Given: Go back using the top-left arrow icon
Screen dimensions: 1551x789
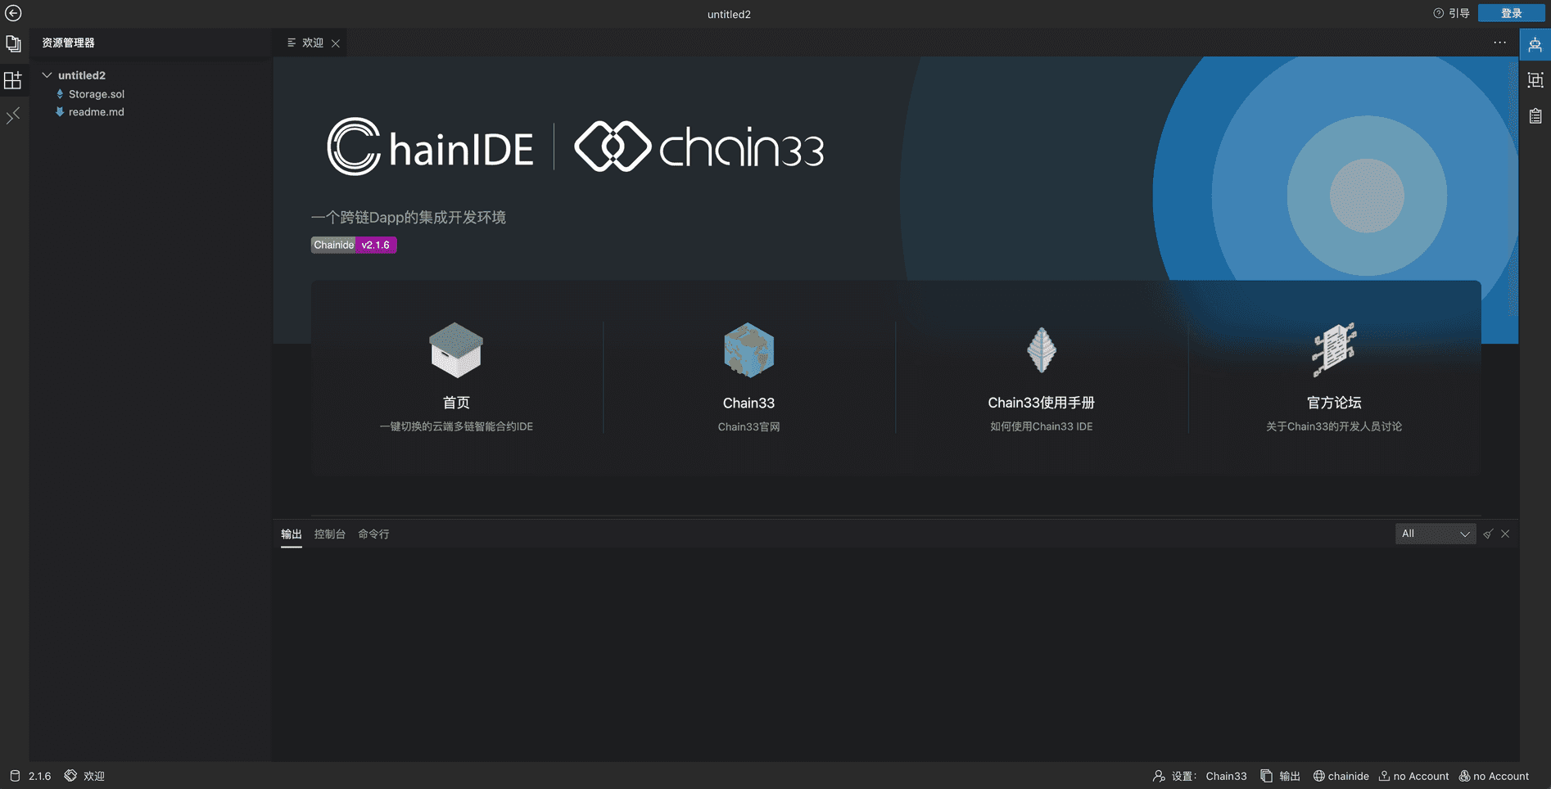Looking at the screenshot, I should (x=13, y=13).
